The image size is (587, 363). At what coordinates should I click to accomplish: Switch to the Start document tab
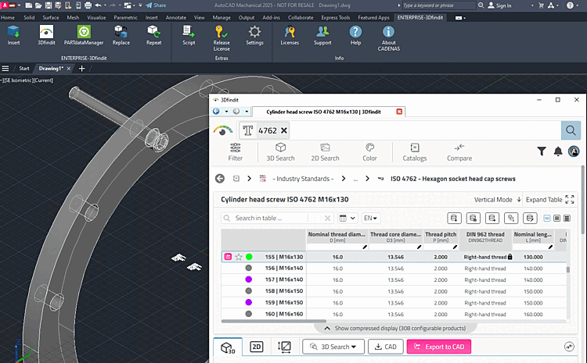pyautogui.click(x=24, y=69)
